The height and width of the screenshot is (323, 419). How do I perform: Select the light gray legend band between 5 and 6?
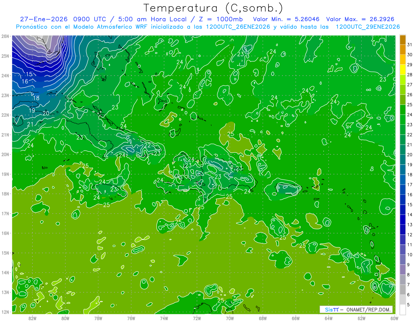403,299
